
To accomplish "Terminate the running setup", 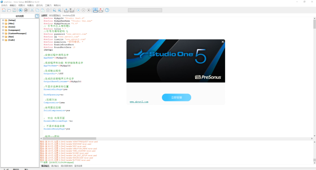I will (88, 10).
